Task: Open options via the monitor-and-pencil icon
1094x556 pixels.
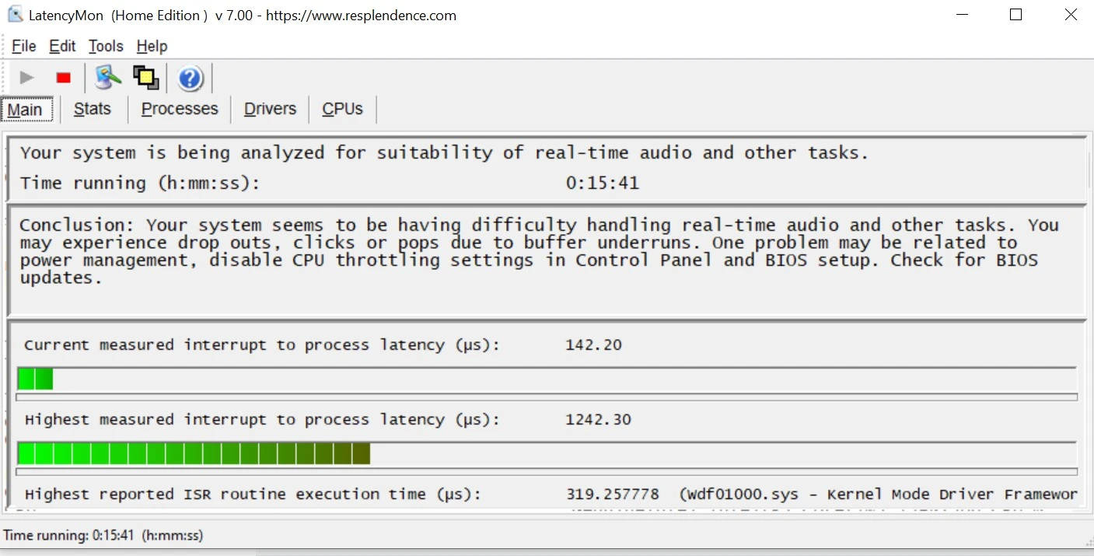Action: coord(108,78)
